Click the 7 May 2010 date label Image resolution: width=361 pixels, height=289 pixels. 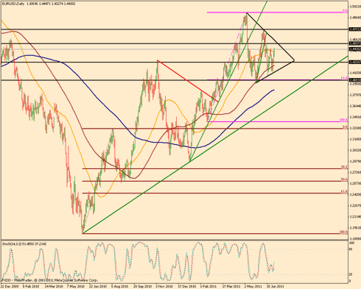[x=75, y=286]
